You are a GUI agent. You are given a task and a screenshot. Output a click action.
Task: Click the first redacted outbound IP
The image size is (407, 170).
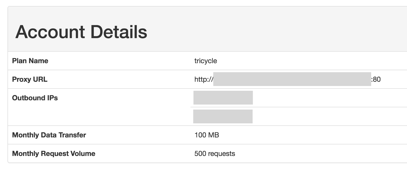click(x=223, y=98)
